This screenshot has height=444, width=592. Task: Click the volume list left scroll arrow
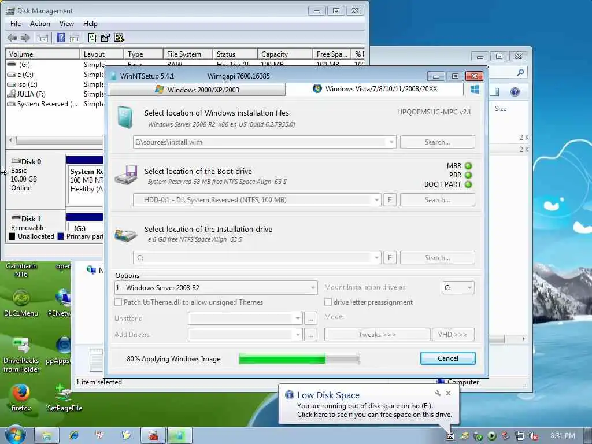coord(10,140)
